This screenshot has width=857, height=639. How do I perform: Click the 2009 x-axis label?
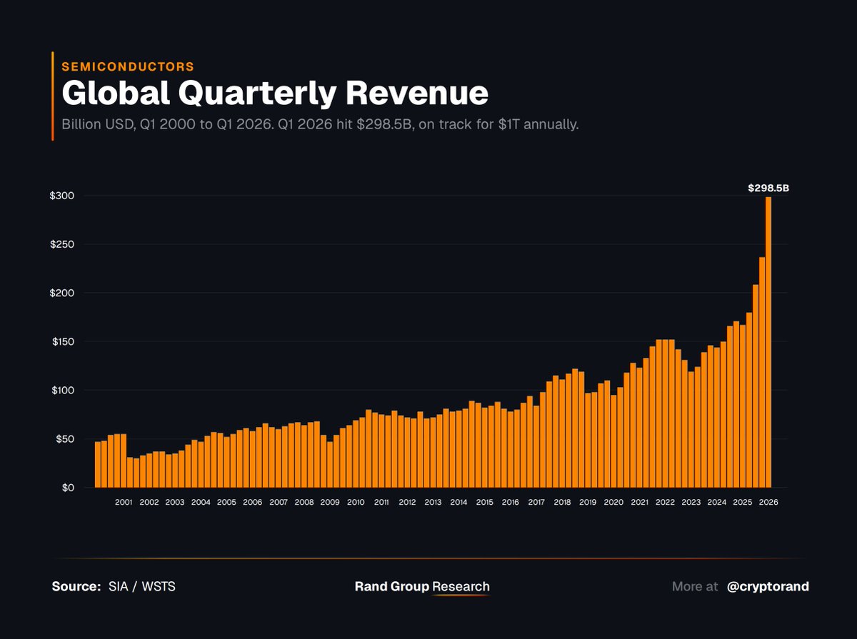click(330, 502)
